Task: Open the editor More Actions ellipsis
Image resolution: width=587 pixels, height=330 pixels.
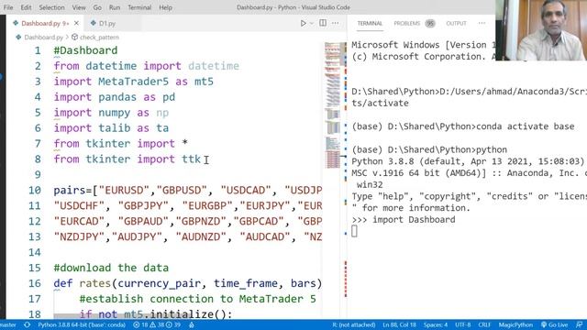Action: tap(335, 23)
